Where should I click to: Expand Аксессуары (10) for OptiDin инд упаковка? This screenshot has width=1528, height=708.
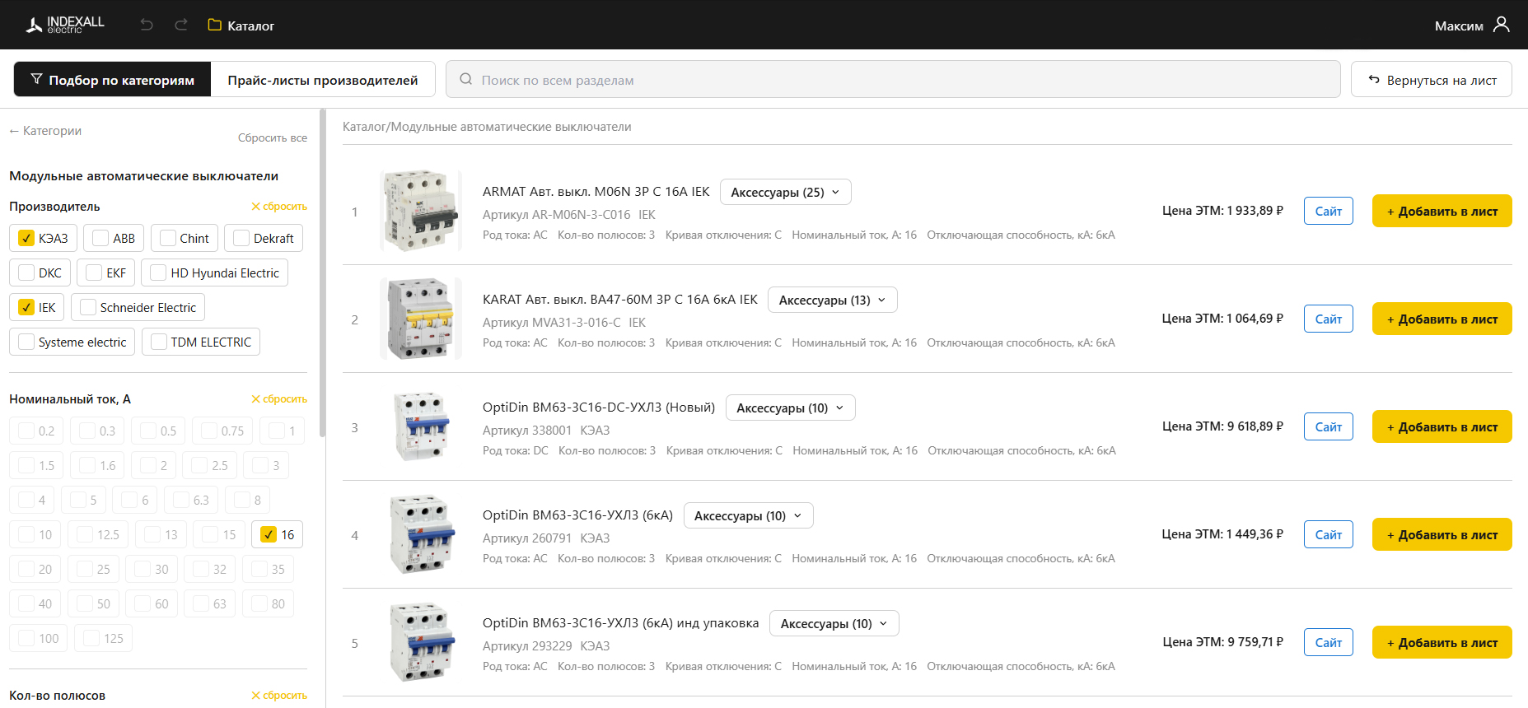[834, 623]
